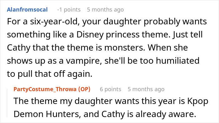This screenshot has width=219, height=123.
Task: Collapse reply thread via vertical indent line
Action: 7,103
